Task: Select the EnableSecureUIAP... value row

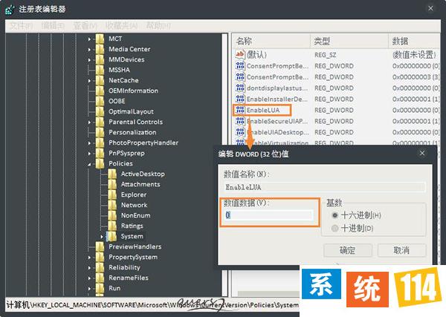Action: point(337,121)
